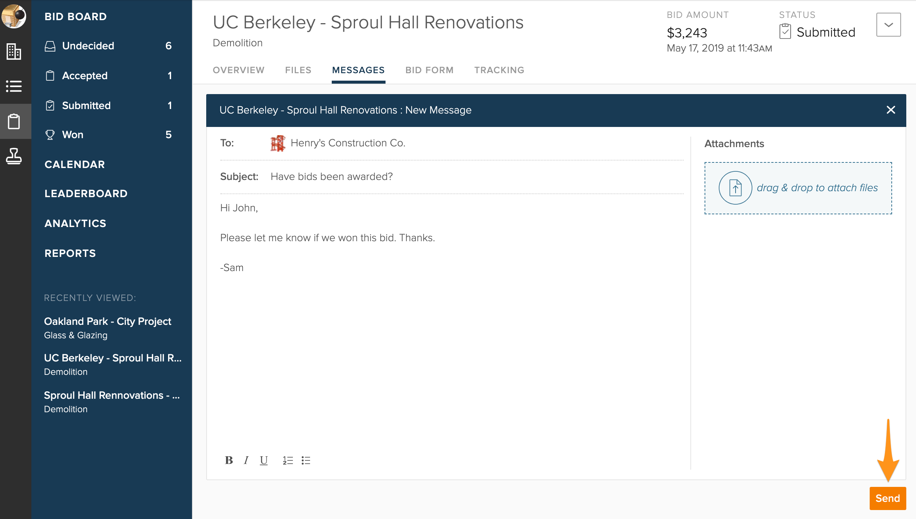
Task: Click the stamp icon in left rail
Action: click(x=14, y=156)
